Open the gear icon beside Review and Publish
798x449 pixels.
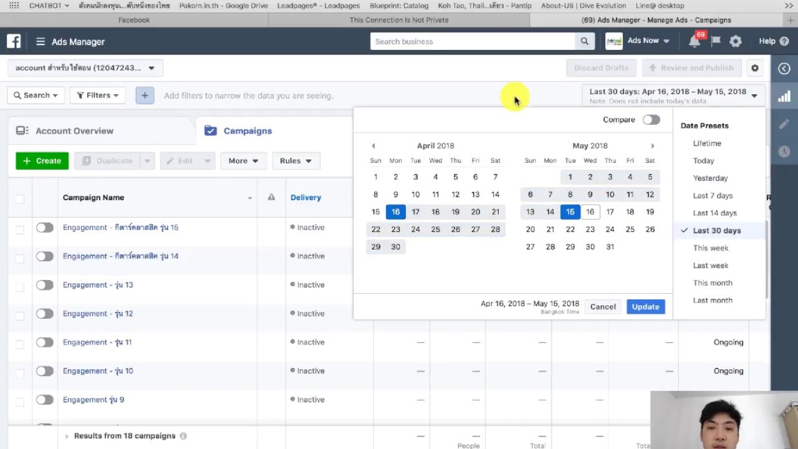755,68
